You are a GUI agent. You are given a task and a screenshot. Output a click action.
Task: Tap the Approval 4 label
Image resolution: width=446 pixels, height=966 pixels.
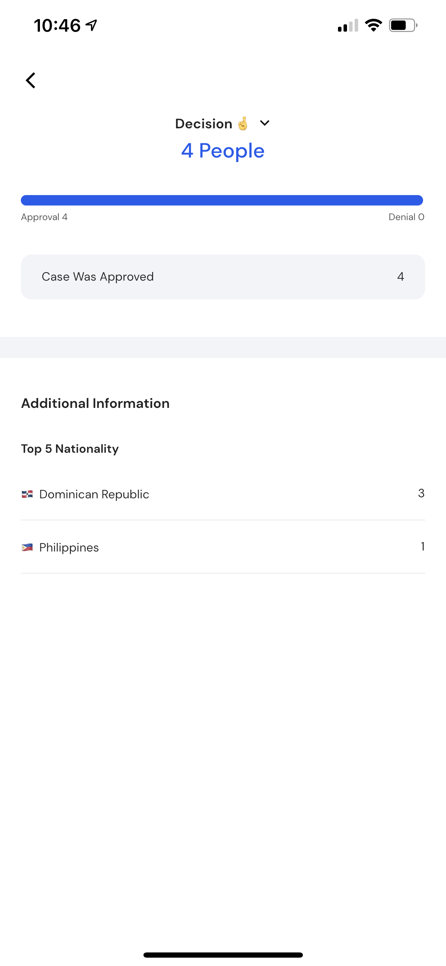tap(44, 217)
